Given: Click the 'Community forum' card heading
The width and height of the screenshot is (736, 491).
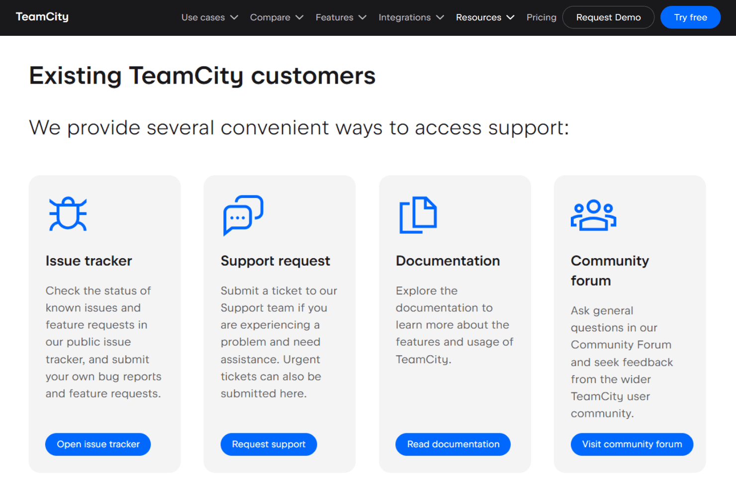Looking at the screenshot, I should pyautogui.click(x=610, y=271).
